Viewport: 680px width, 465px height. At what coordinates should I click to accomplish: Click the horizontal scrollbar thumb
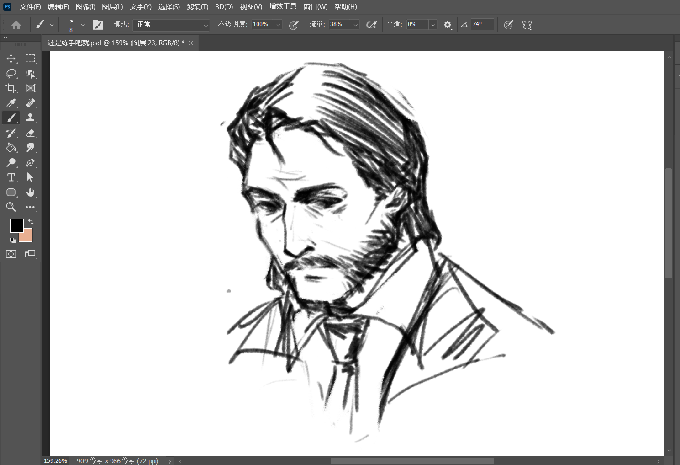coord(412,461)
